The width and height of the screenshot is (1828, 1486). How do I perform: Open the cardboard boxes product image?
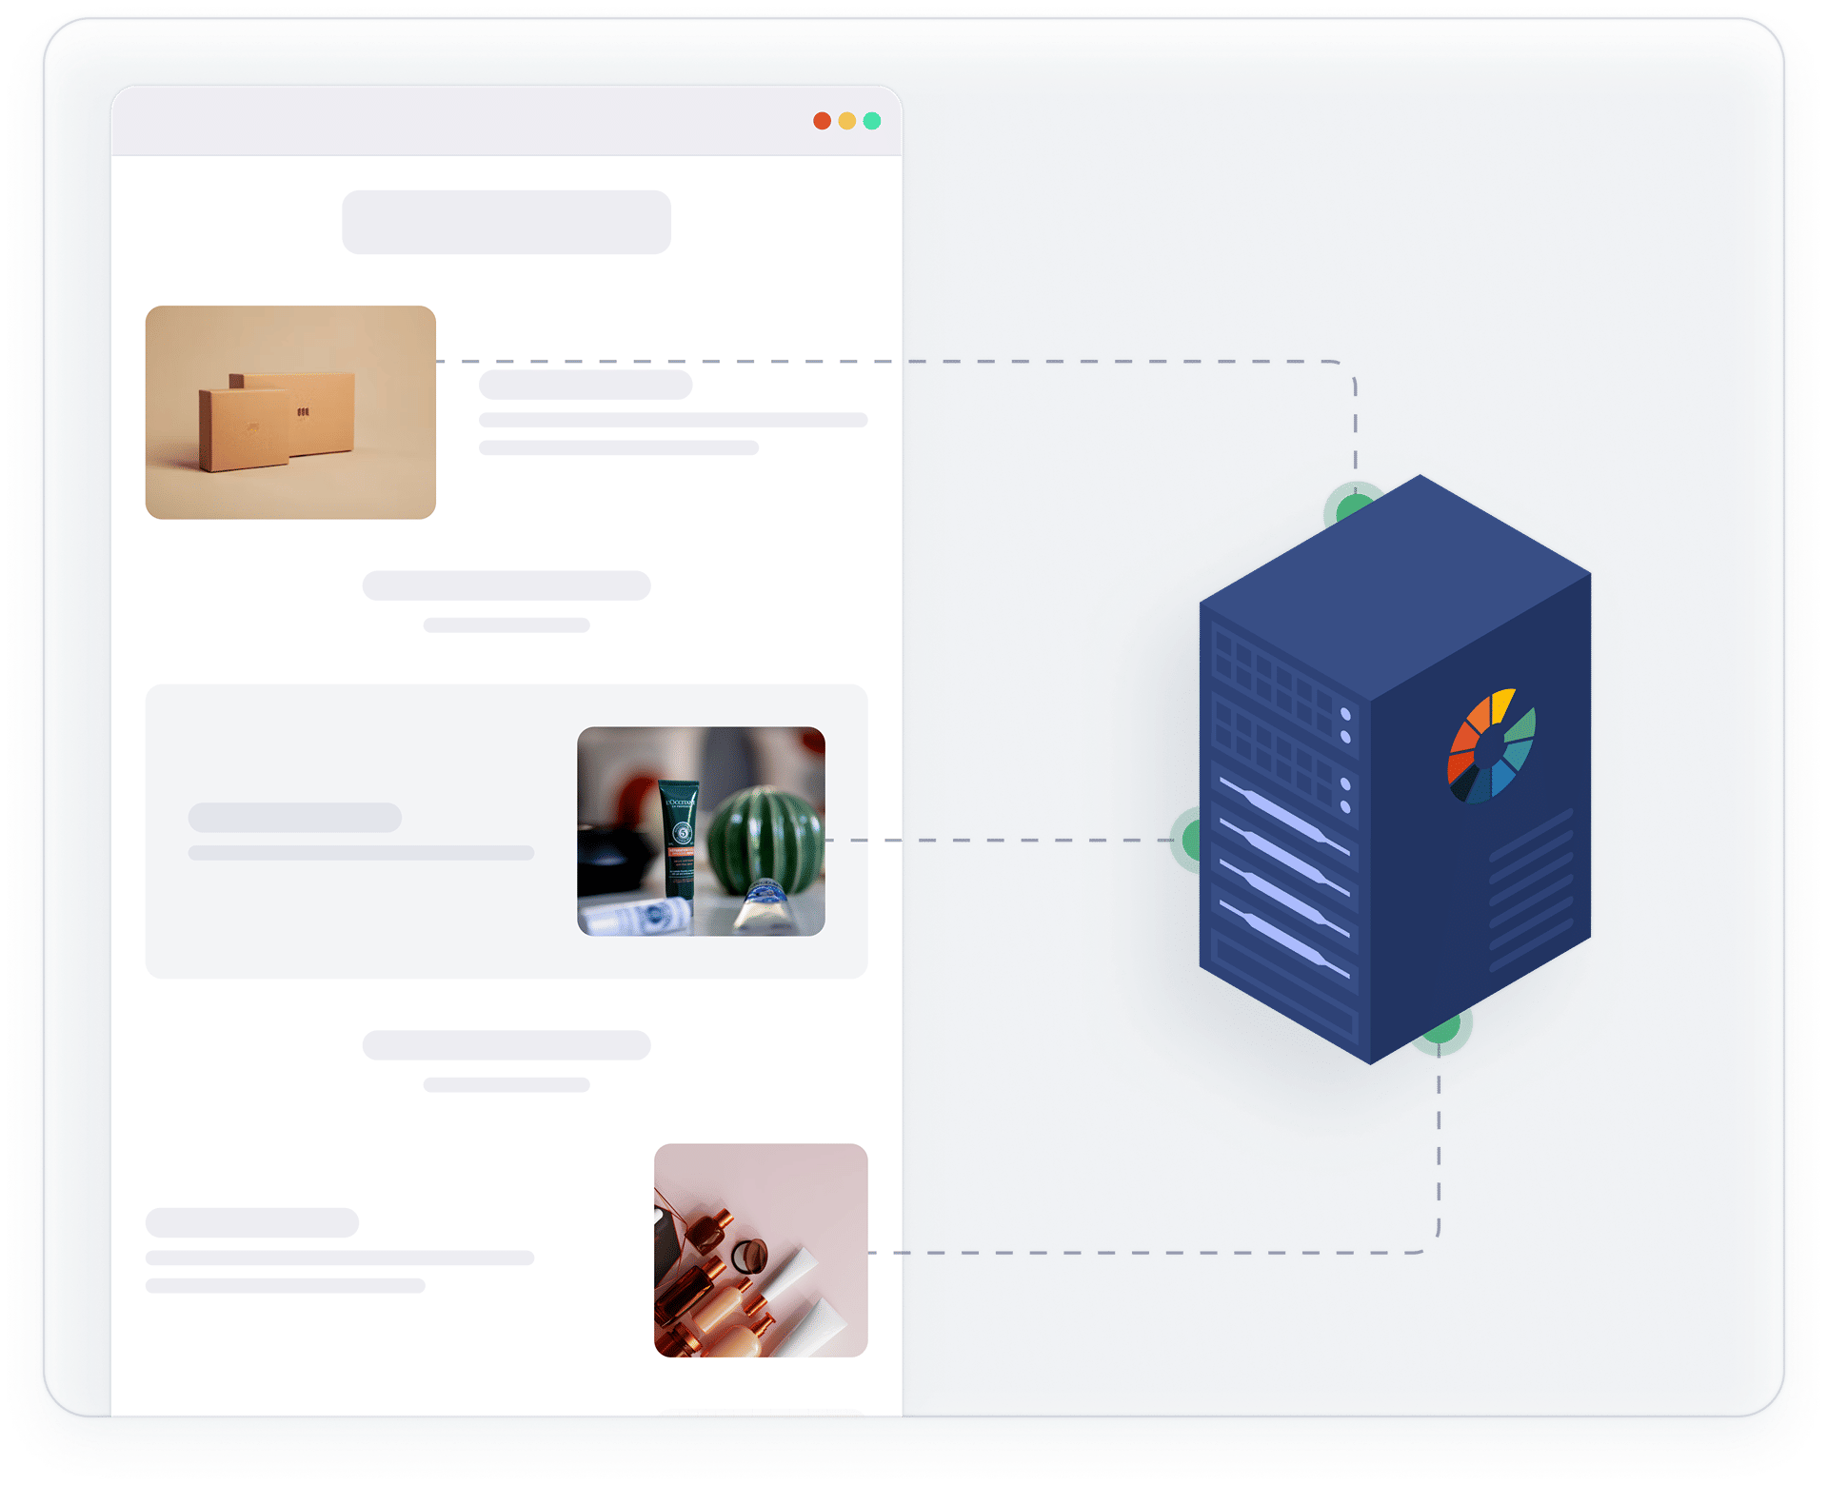[290, 412]
